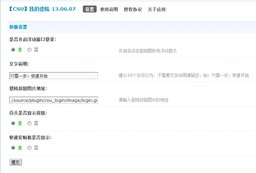
Task: Select 是 for 页头是否显示按钮
Action: [x=13, y=123]
